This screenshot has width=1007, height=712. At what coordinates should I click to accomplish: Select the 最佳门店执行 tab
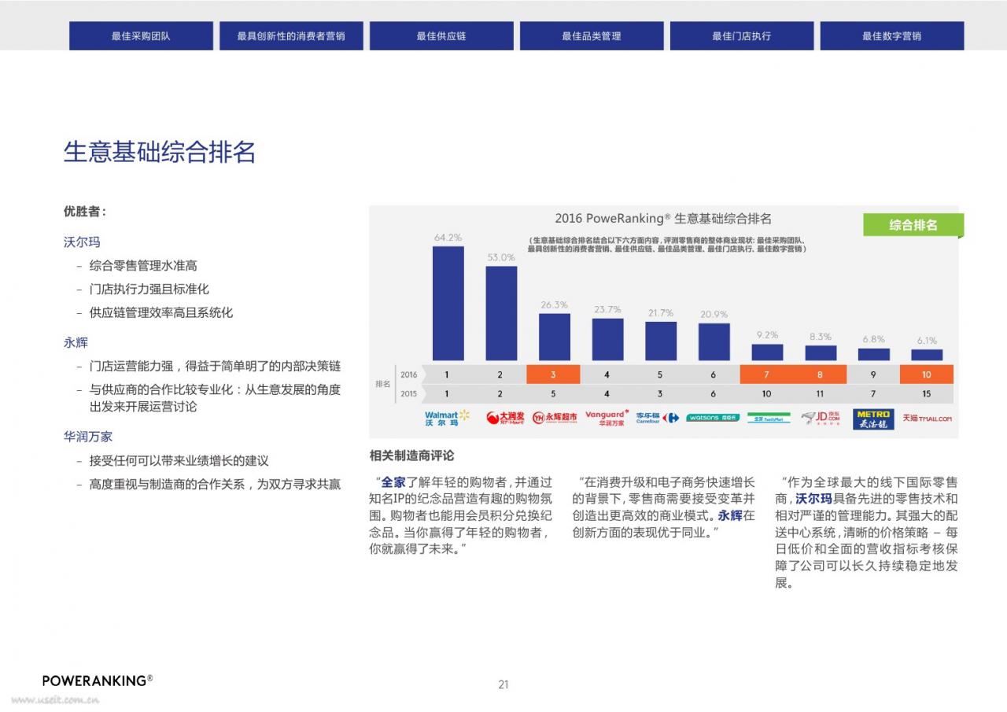742,36
